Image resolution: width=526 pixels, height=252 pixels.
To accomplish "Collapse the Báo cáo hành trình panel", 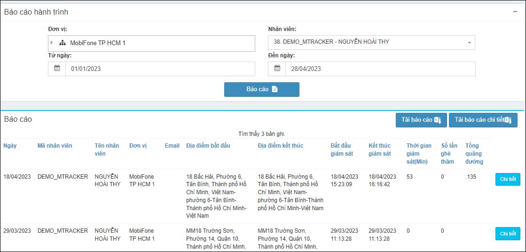I will [515, 12].
